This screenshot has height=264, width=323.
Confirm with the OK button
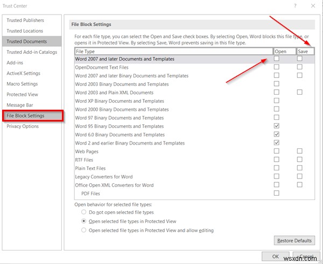pos(276,256)
